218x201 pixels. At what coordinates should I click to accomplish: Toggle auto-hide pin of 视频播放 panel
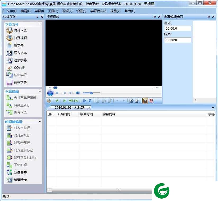coord(155,17)
